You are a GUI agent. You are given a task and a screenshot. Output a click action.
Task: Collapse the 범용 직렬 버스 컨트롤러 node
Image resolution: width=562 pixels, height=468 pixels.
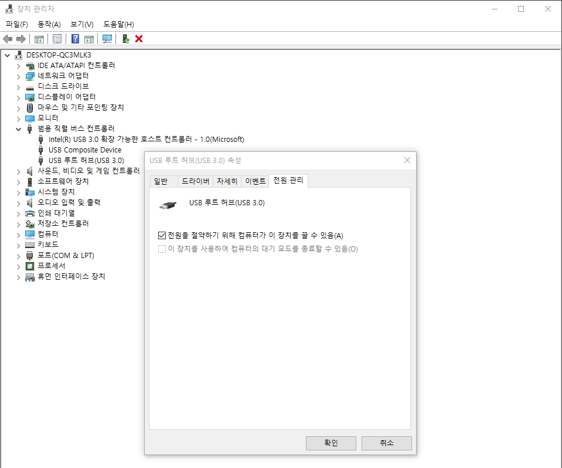coord(18,130)
